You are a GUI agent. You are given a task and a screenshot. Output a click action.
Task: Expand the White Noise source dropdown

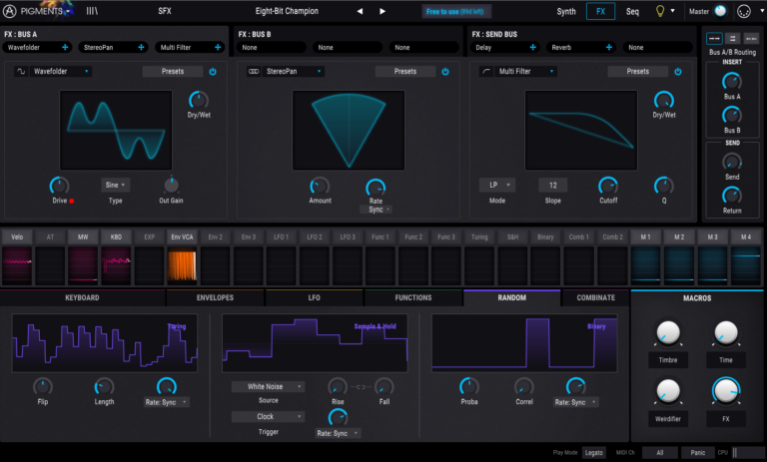click(x=269, y=386)
